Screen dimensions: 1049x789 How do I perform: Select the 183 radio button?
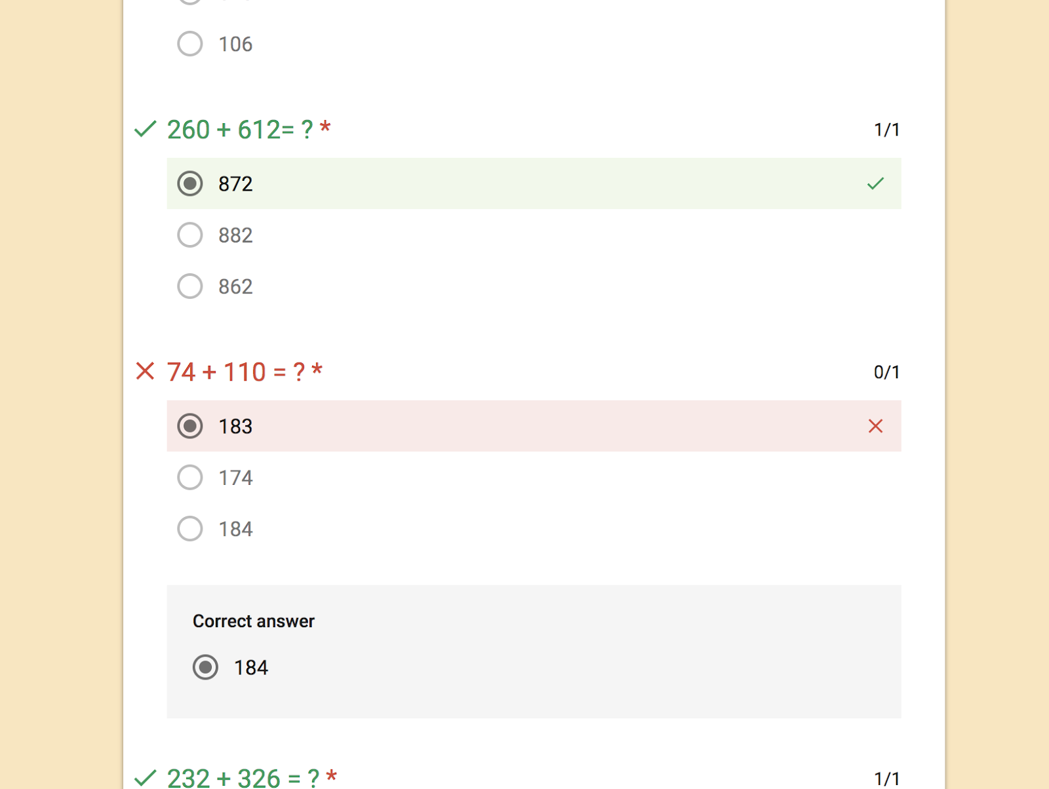pos(190,426)
